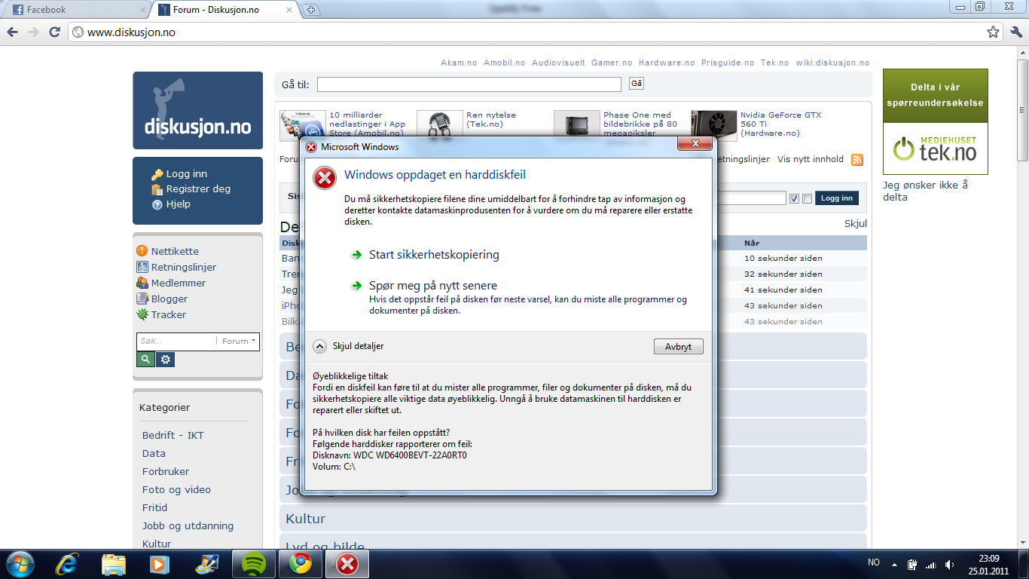Click the error dialog taskbar icon
The image size is (1029, 579).
pos(347,564)
